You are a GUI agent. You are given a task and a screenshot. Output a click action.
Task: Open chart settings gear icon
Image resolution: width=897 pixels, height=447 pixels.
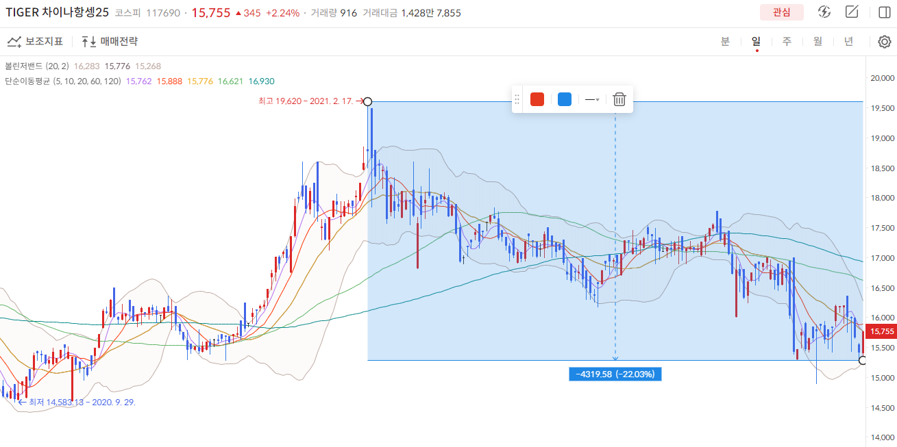pyautogui.click(x=885, y=42)
